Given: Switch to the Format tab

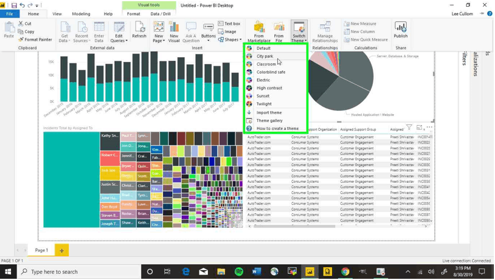Looking at the screenshot, I should click(x=134, y=14).
